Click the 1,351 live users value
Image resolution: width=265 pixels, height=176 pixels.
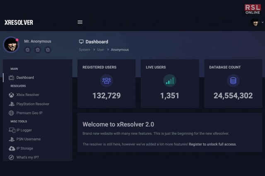click(170, 95)
